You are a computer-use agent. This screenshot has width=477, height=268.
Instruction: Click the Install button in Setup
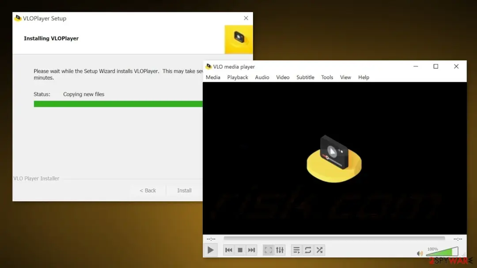tap(184, 190)
